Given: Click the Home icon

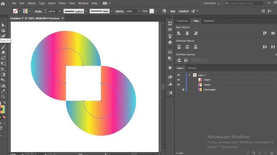Looking at the screenshot, I should click(3, 3).
